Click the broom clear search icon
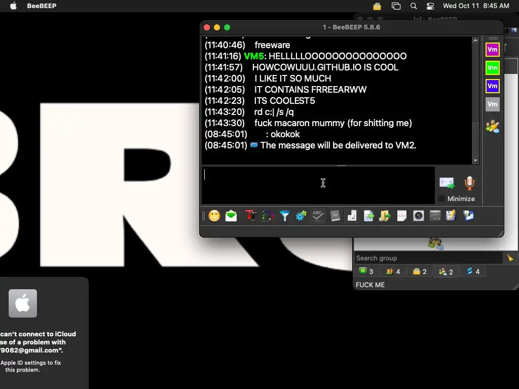The image size is (519, 389). (x=510, y=258)
